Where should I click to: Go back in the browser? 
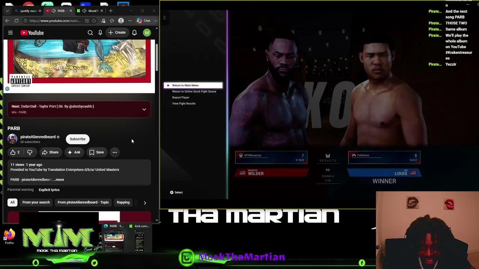point(7,21)
